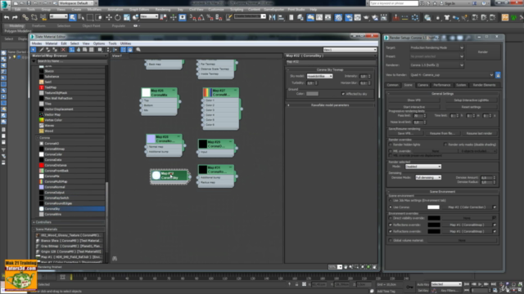This screenshot has height=294, width=524.
Task: Expand the Controllers group in browser
Action: [43, 222]
